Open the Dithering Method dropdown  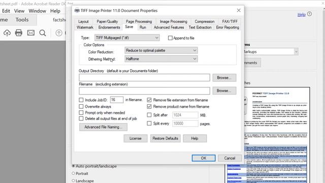coord(161,59)
